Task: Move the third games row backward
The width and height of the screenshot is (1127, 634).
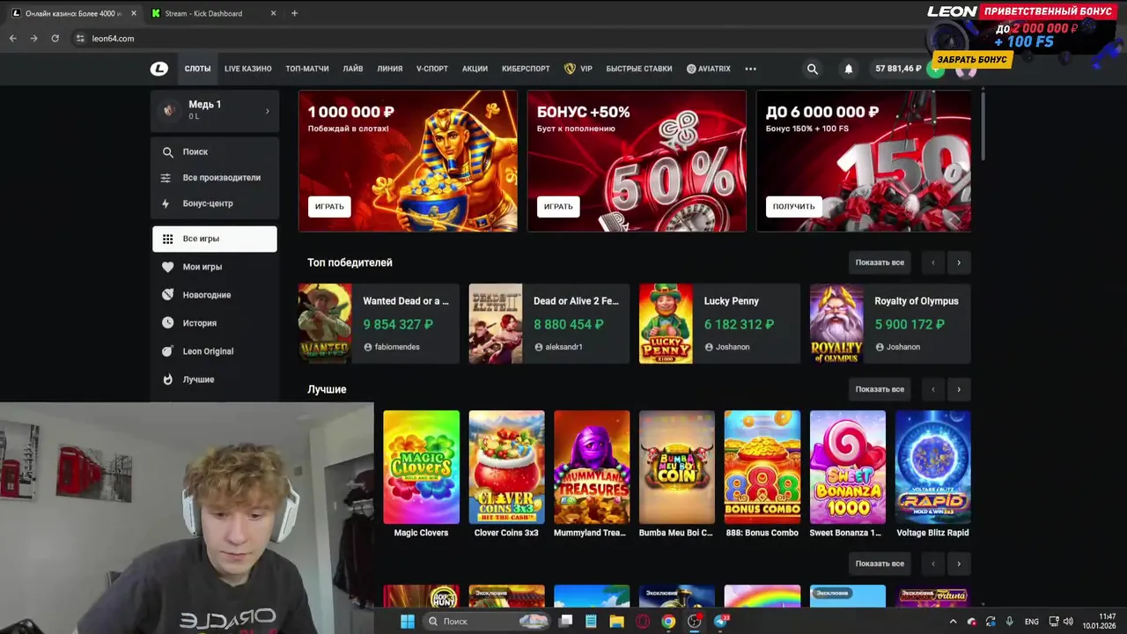Action: pos(933,564)
